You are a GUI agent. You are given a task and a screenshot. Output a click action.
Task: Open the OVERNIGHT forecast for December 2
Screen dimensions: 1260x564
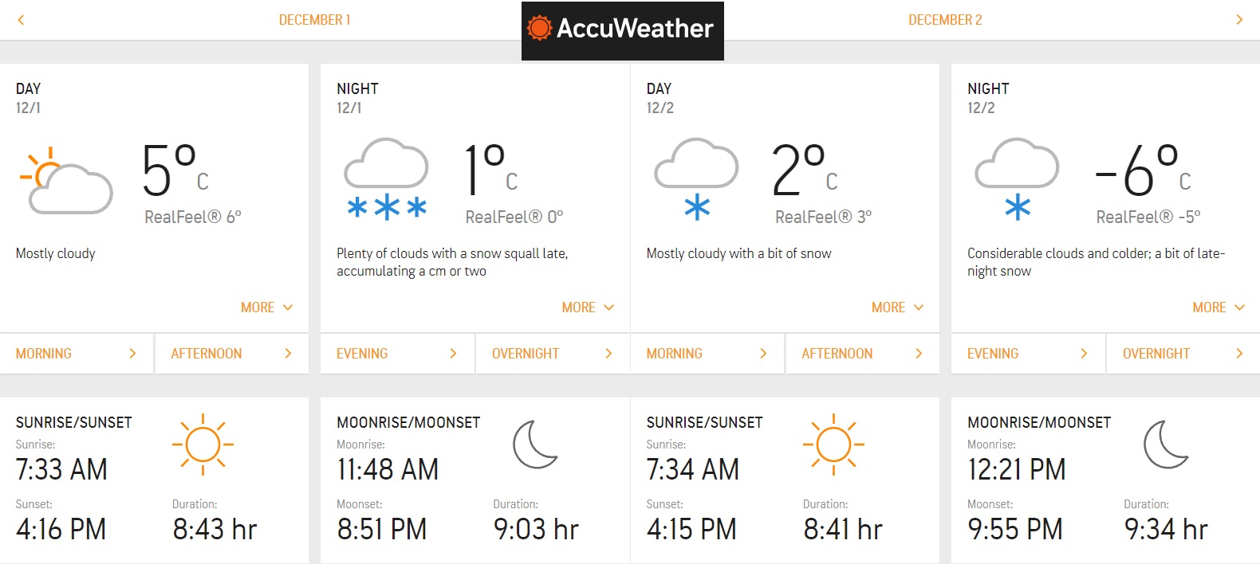pos(1183,354)
